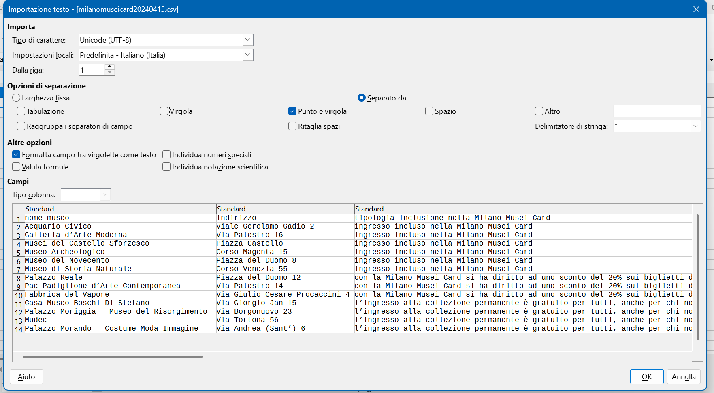Enable the Virgola separator checkbox
Viewport: 714px width, 393px height.
click(x=164, y=111)
